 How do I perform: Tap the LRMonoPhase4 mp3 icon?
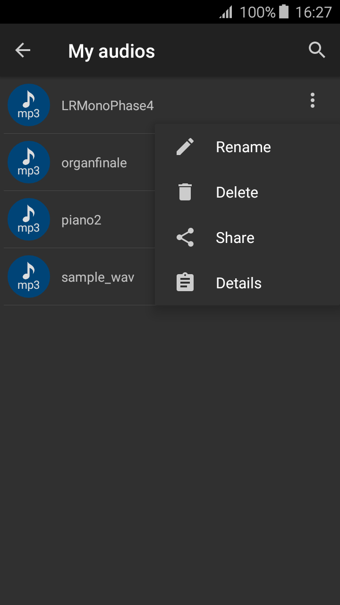click(x=29, y=105)
